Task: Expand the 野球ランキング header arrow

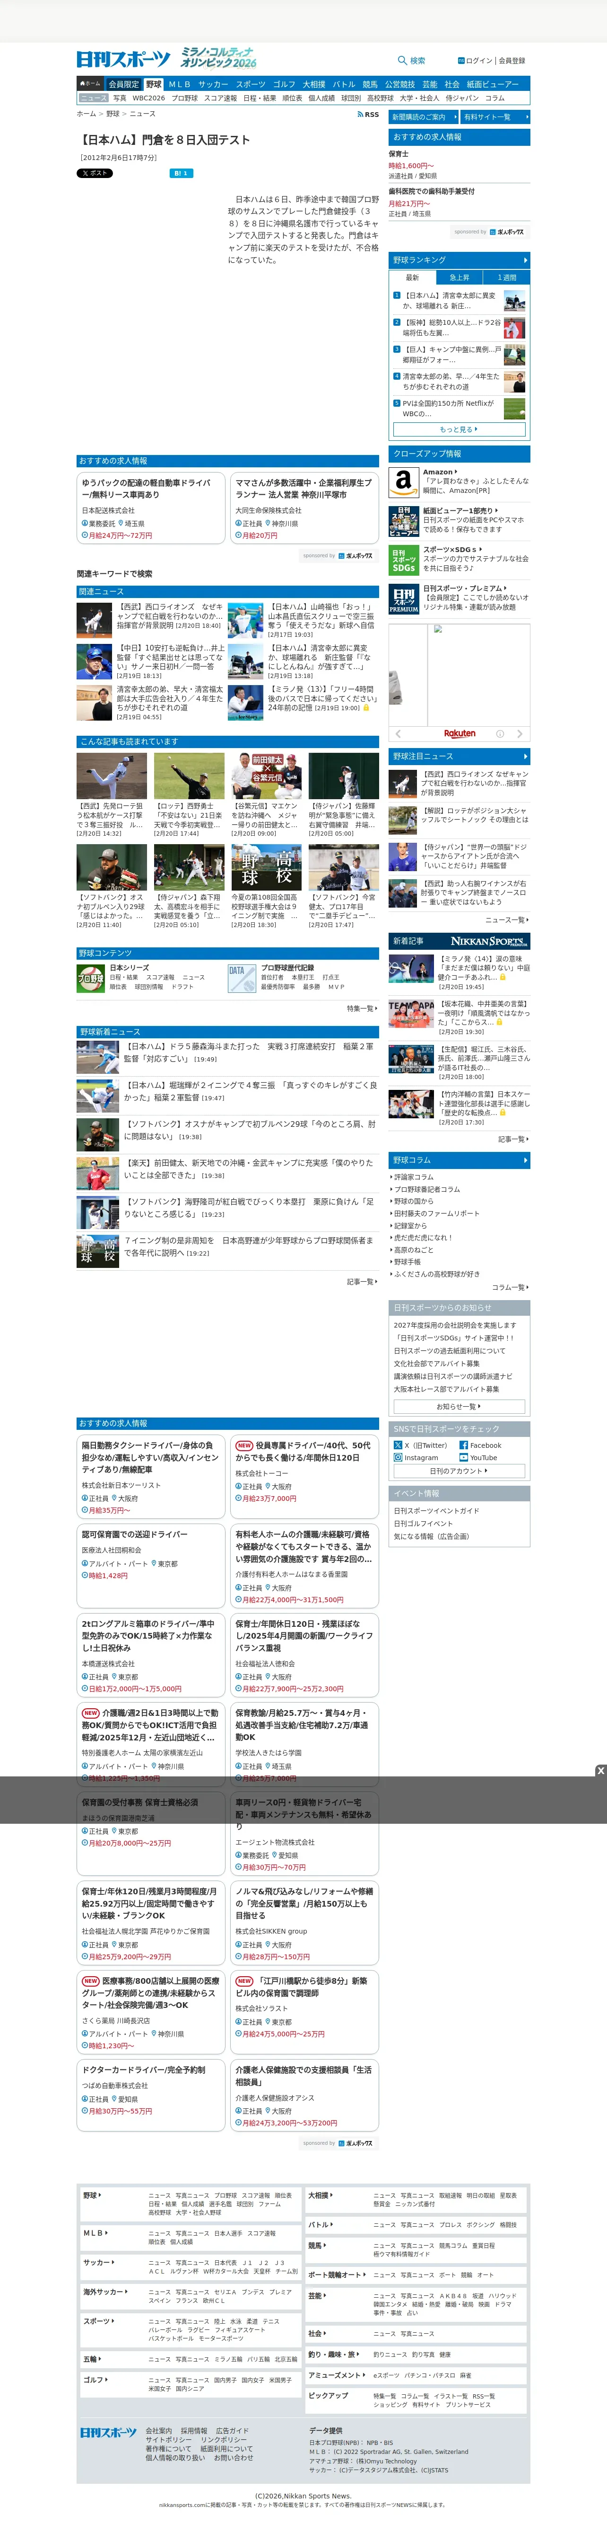Action: tap(525, 260)
